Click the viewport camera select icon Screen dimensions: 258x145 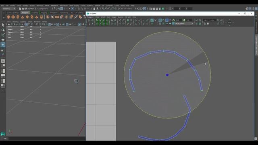click(9, 24)
